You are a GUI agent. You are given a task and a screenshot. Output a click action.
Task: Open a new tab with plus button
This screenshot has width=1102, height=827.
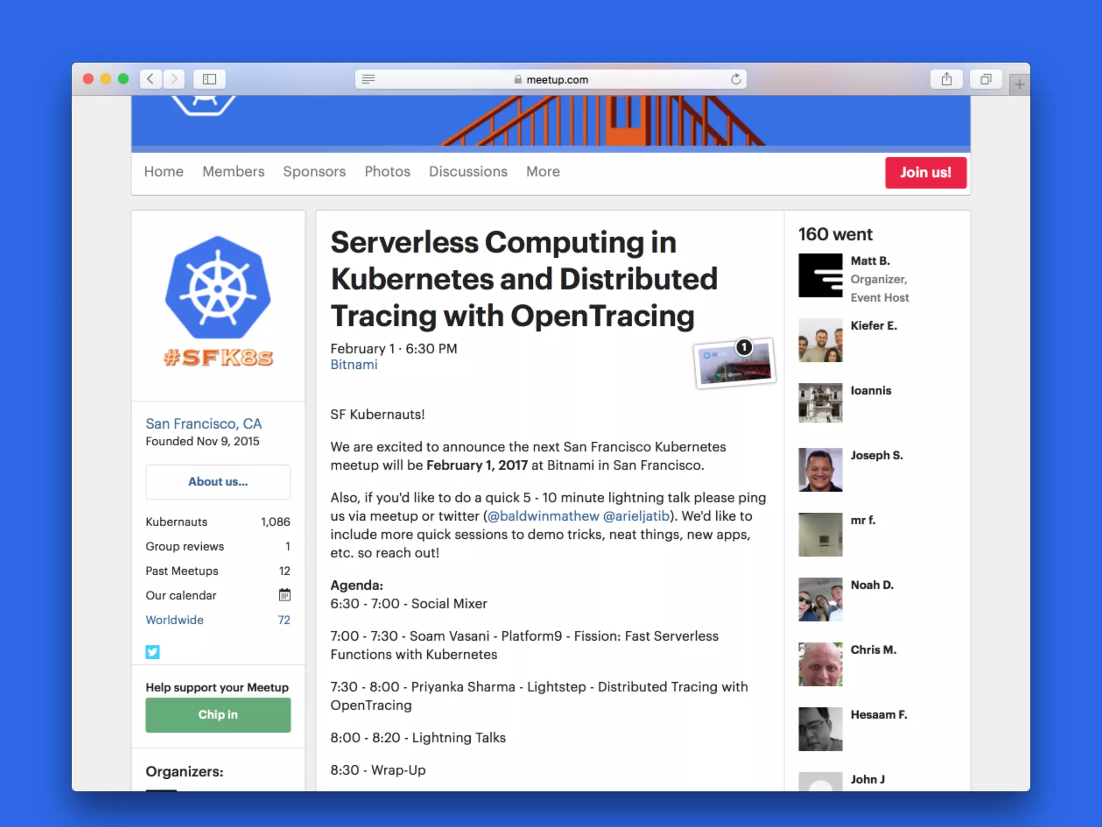tap(1019, 84)
